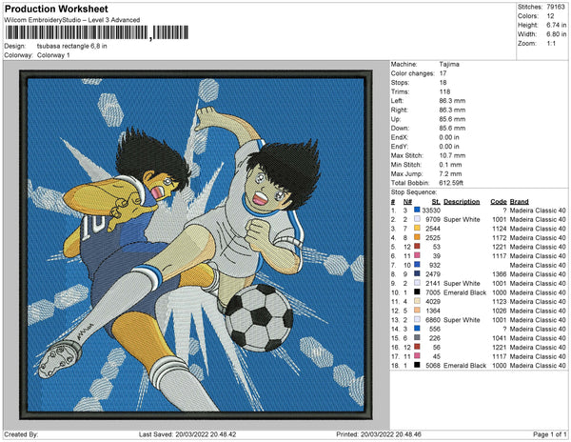Click the Trims value 118
Viewport: 571px width, 442px height.
[444, 91]
